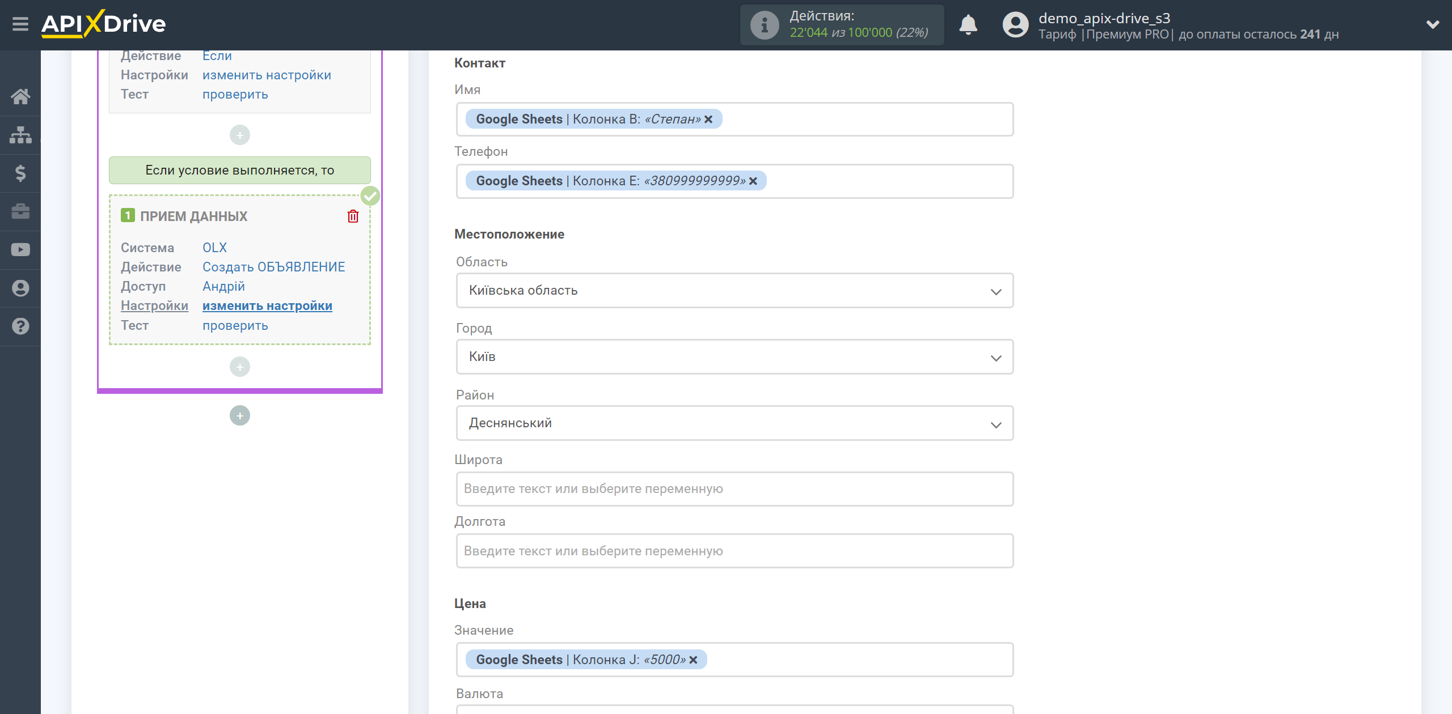1452x714 pixels.
Task: Click проверить in Если block
Action: click(235, 94)
